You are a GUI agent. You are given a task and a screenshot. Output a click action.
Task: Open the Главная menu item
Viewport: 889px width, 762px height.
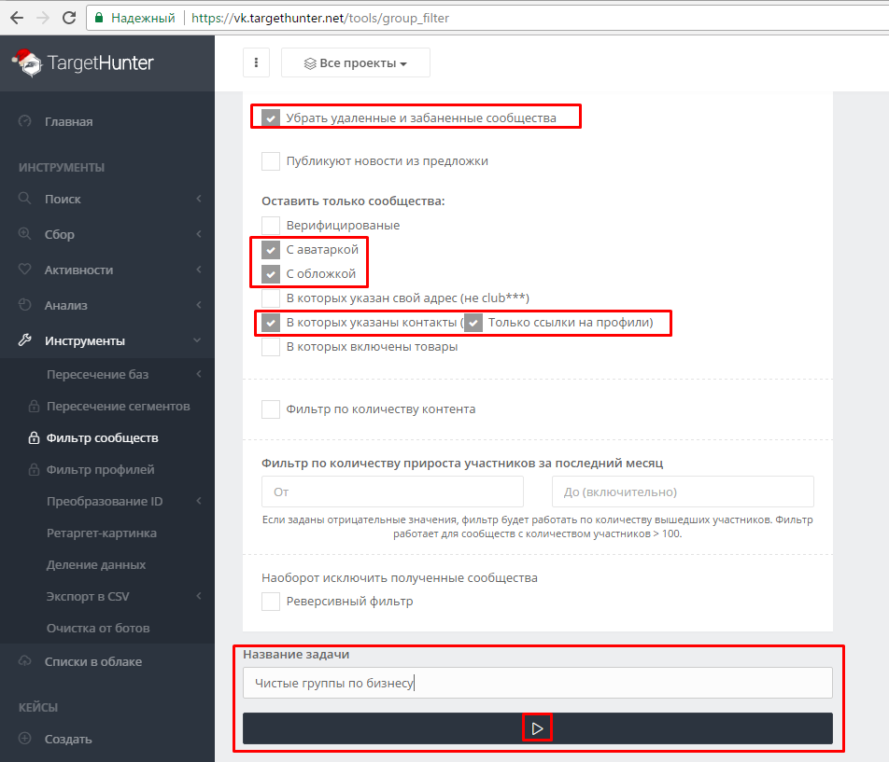(68, 121)
